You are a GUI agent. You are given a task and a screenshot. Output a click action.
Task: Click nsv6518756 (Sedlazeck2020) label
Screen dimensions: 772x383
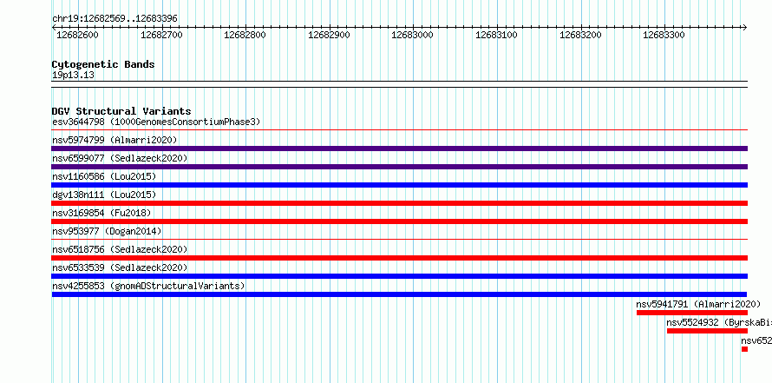[x=120, y=249]
